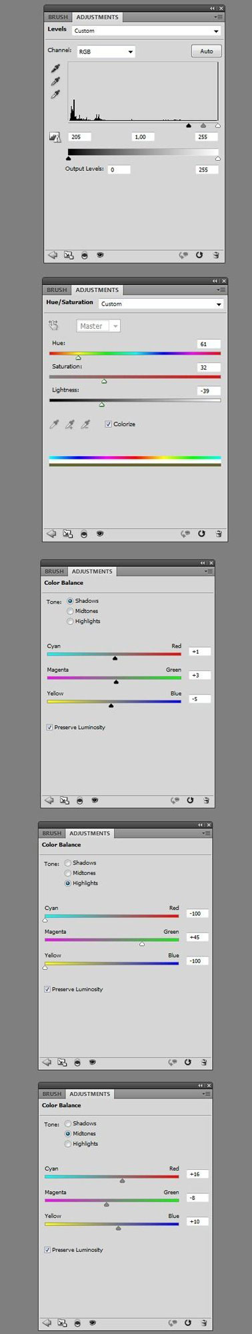
Task: Select the white point eyedropper in Levels
Action: [56, 95]
